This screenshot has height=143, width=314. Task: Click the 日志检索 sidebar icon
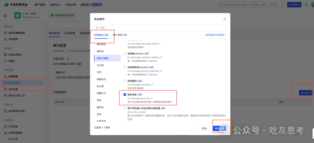pyautogui.click(x=6, y=126)
